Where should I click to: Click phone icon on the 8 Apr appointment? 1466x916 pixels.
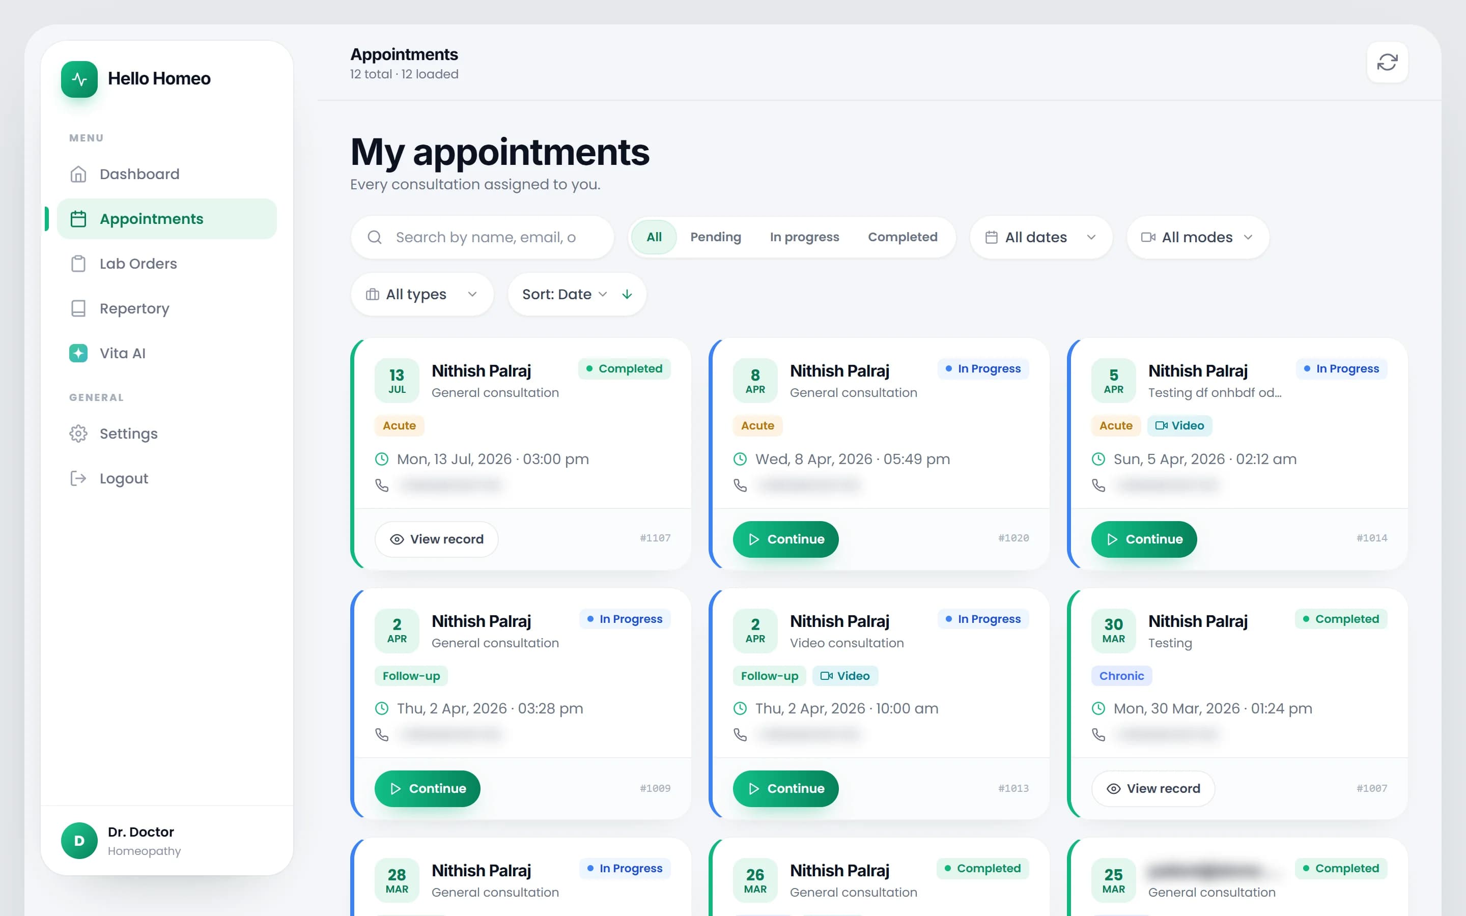[x=740, y=485]
